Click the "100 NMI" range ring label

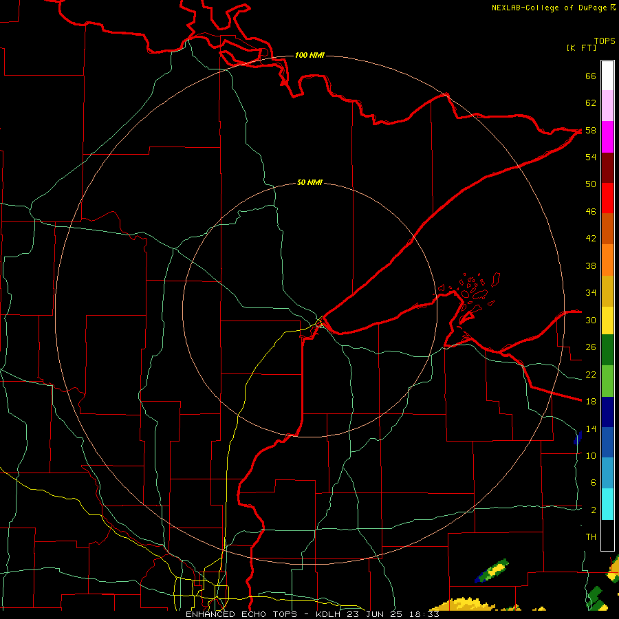coord(309,55)
